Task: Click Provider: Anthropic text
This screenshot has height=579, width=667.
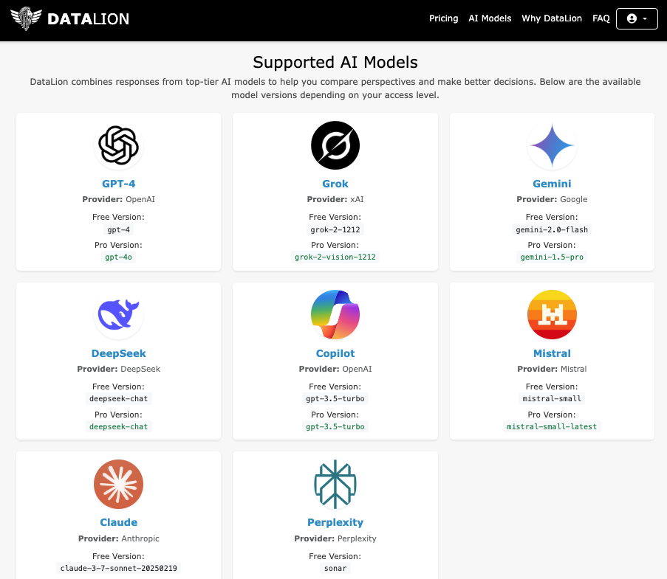Action: click(x=118, y=538)
